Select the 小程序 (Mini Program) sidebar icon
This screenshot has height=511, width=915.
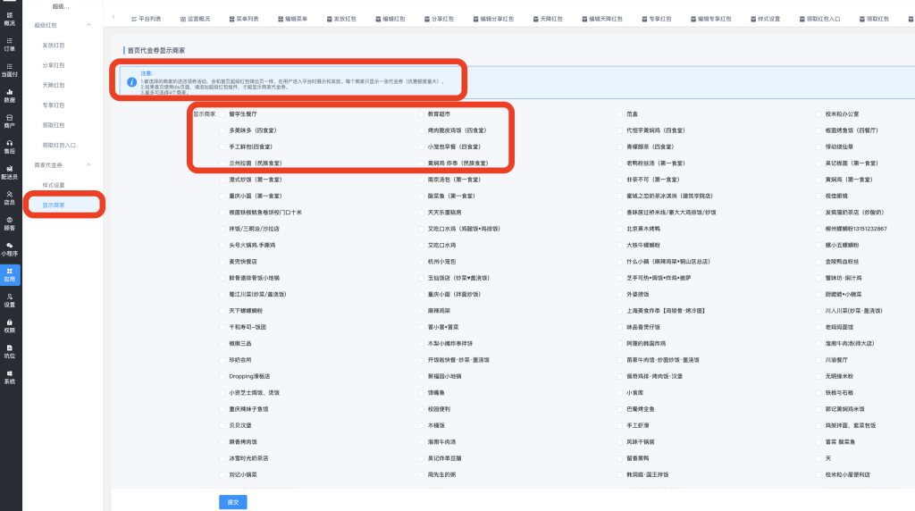click(10, 248)
